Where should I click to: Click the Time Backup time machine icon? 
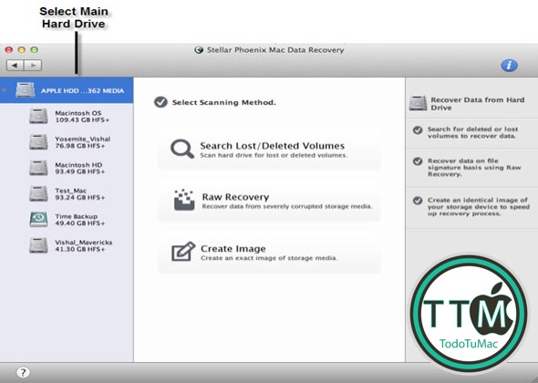[38, 219]
